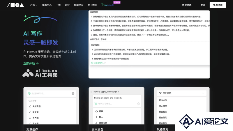Click the plus icon beside 插入
Image resolution: width=233 pixels, height=131 pixels.
tap(96, 117)
